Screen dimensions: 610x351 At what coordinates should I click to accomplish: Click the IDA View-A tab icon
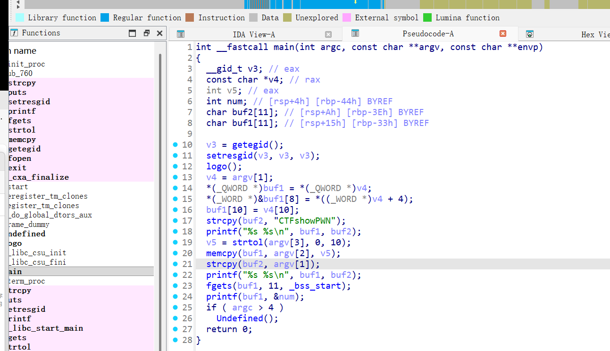pyautogui.click(x=181, y=34)
